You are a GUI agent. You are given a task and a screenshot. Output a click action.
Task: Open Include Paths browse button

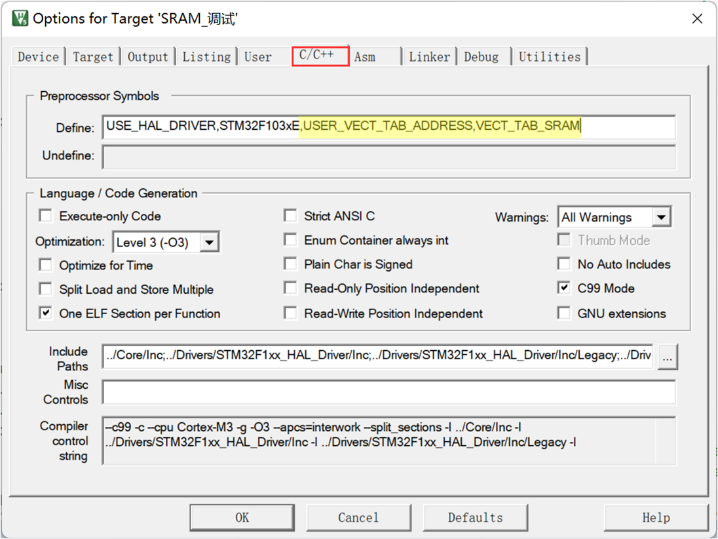pyautogui.click(x=667, y=357)
